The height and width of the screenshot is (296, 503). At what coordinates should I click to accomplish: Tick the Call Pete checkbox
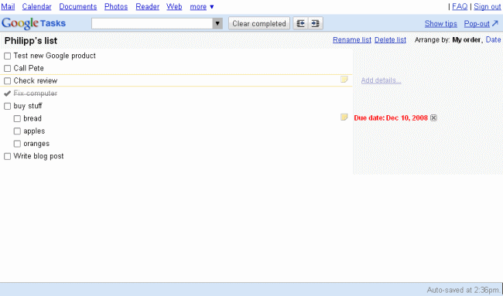(x=8, y=69)
